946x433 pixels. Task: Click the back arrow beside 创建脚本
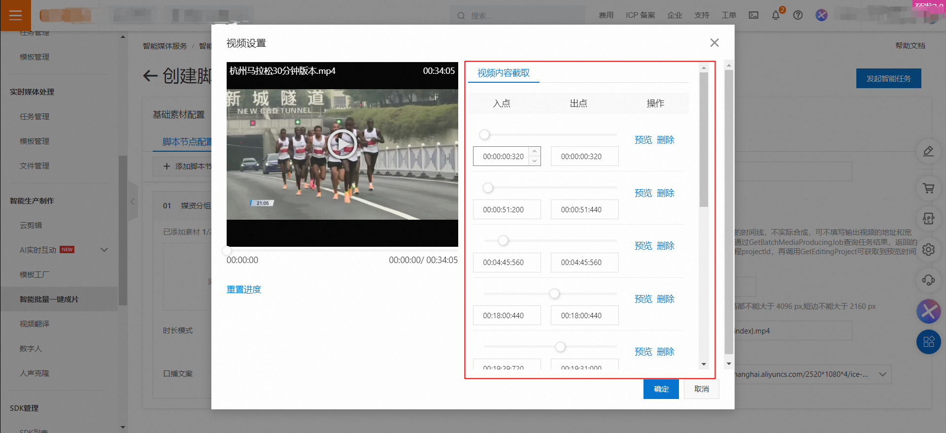tap(150, 76)
